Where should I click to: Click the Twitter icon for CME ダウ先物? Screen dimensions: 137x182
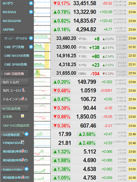coord(31,47)
